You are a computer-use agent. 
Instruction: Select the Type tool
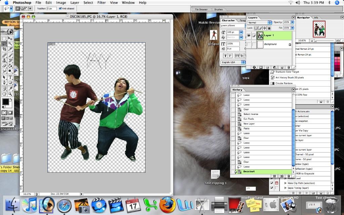(x=10, y=77)
